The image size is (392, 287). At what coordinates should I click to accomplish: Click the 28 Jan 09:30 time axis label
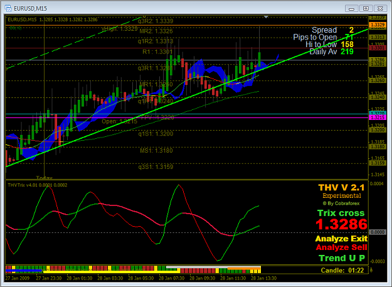point(203,278)
